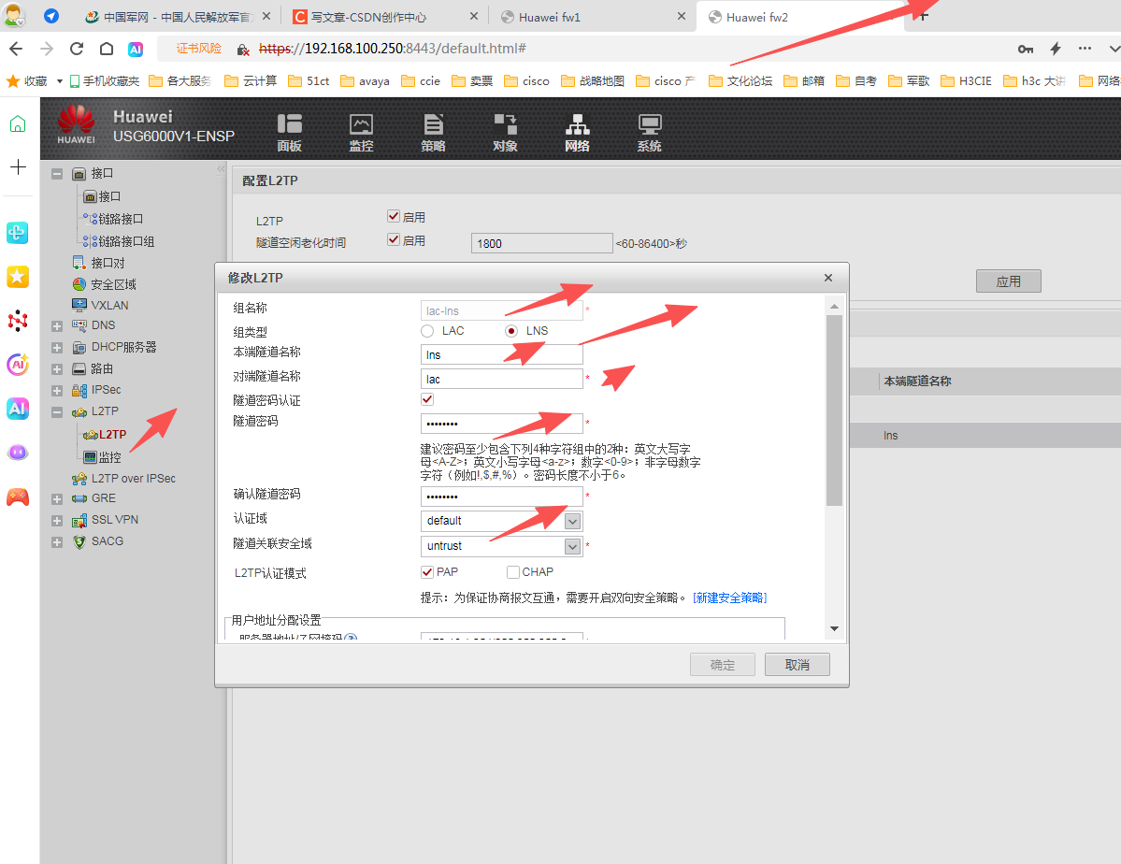
Task: Open the 策略 policy icon
Action: (x=433, y=133)
